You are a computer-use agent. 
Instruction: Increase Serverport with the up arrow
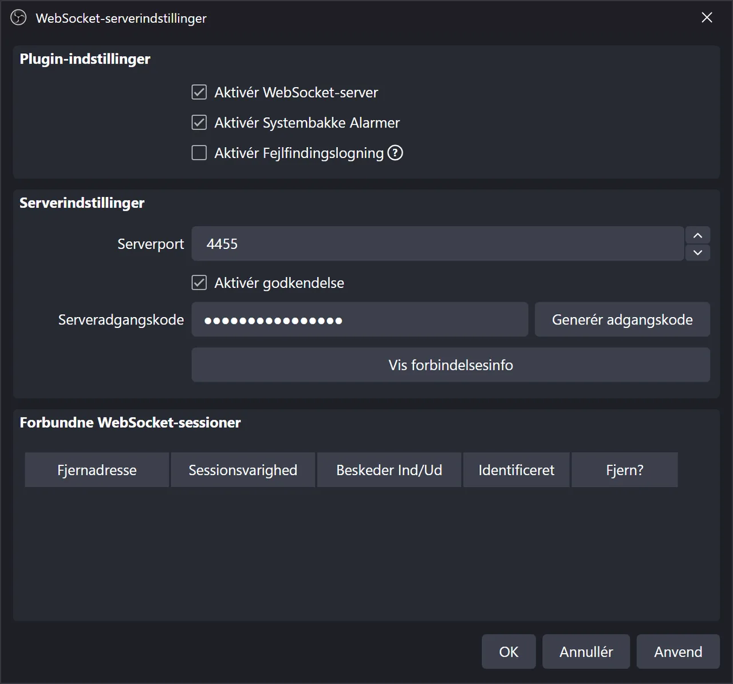[697, 235]
